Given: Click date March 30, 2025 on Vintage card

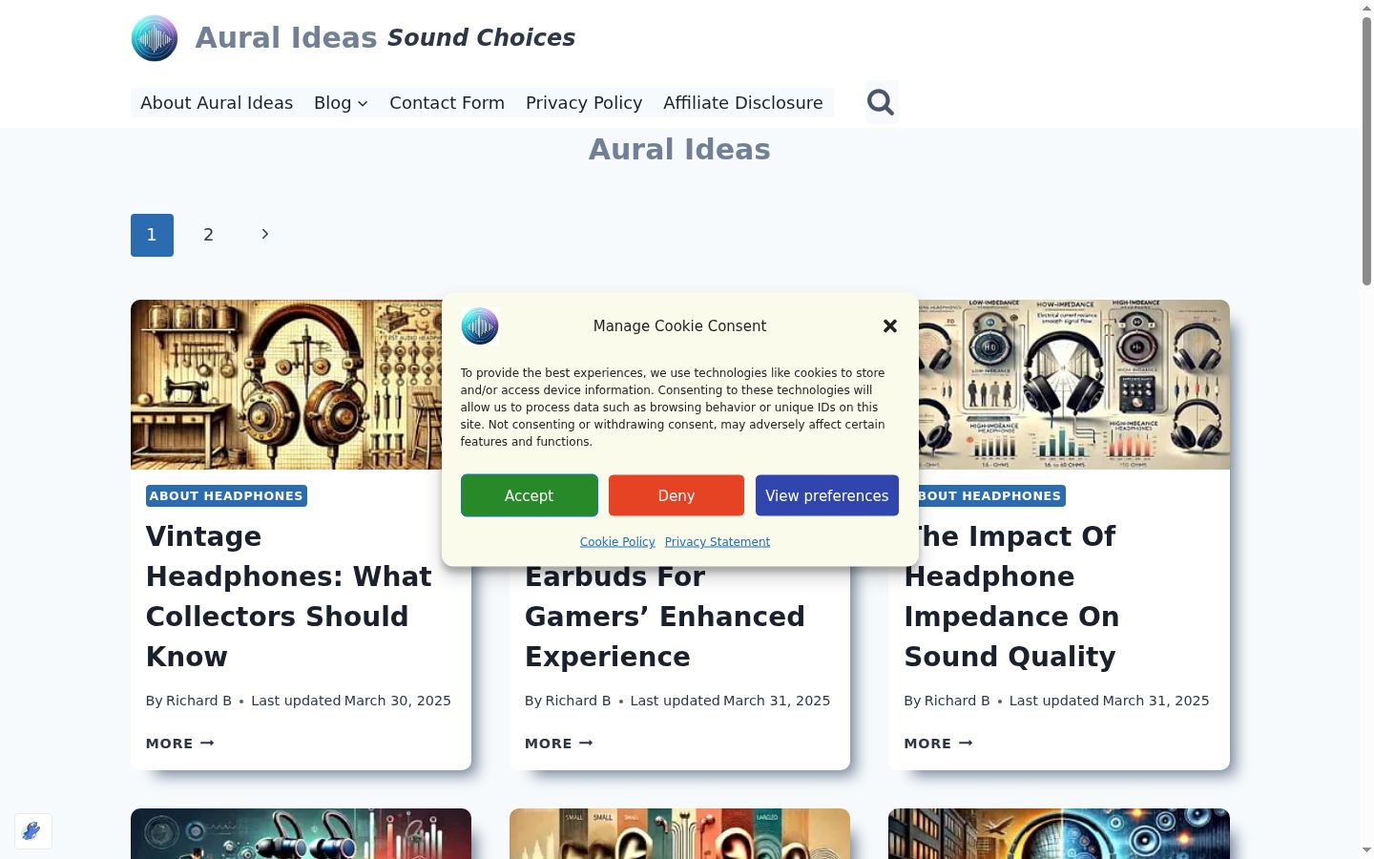Looking at the screenshot, I should point(397,701).
